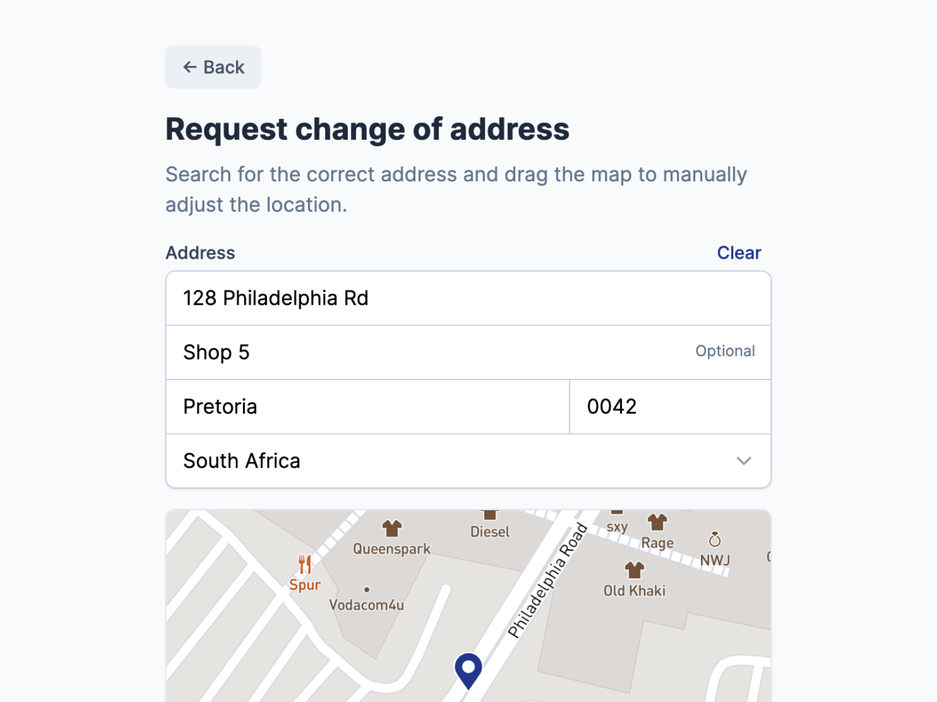Go back using the Back button

tap(213, 67)
